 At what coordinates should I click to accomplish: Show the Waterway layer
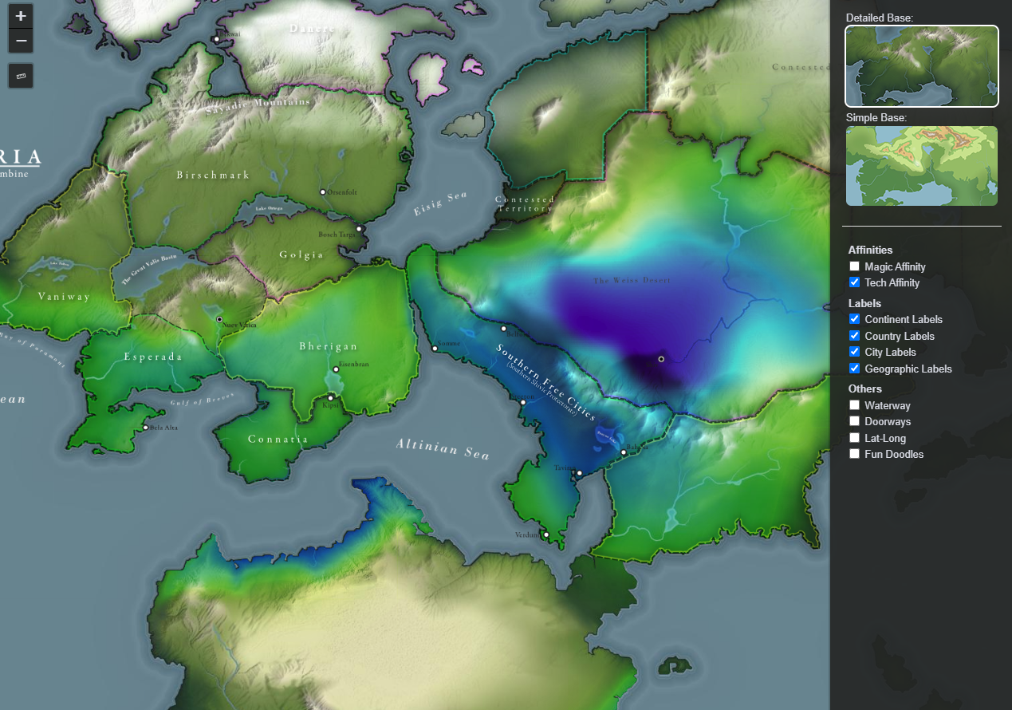pyautogui.click(x=854, y=405)
